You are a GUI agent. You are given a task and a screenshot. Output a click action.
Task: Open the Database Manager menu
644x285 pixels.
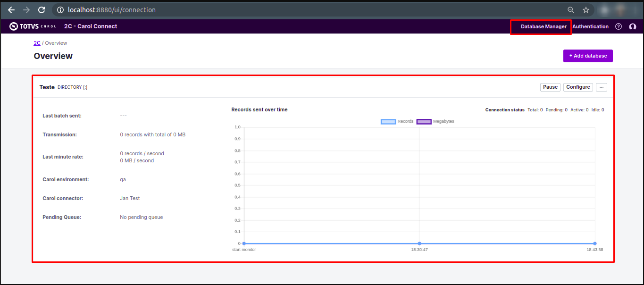[544, 27]
